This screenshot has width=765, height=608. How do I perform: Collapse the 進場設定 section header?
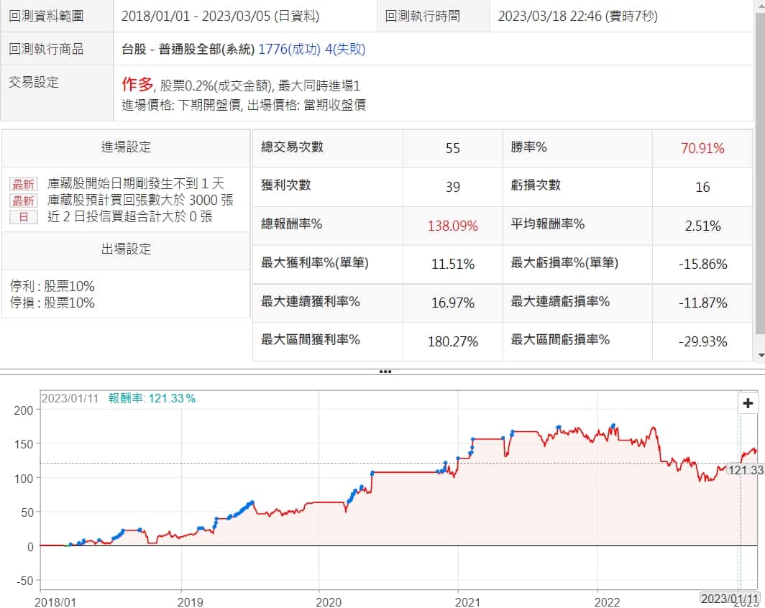tap(126, 147)
